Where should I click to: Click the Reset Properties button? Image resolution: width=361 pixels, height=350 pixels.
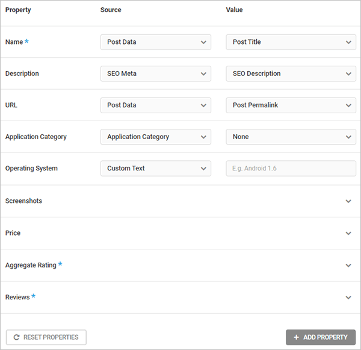46,337
